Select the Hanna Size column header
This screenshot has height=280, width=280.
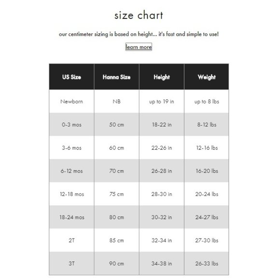pos(117,77)
